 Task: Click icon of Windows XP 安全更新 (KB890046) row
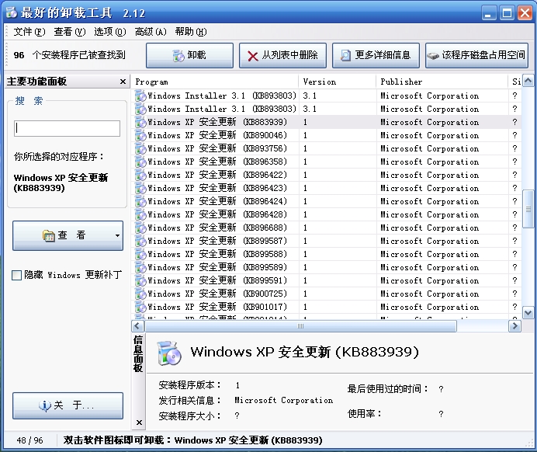tap(140, 135)
